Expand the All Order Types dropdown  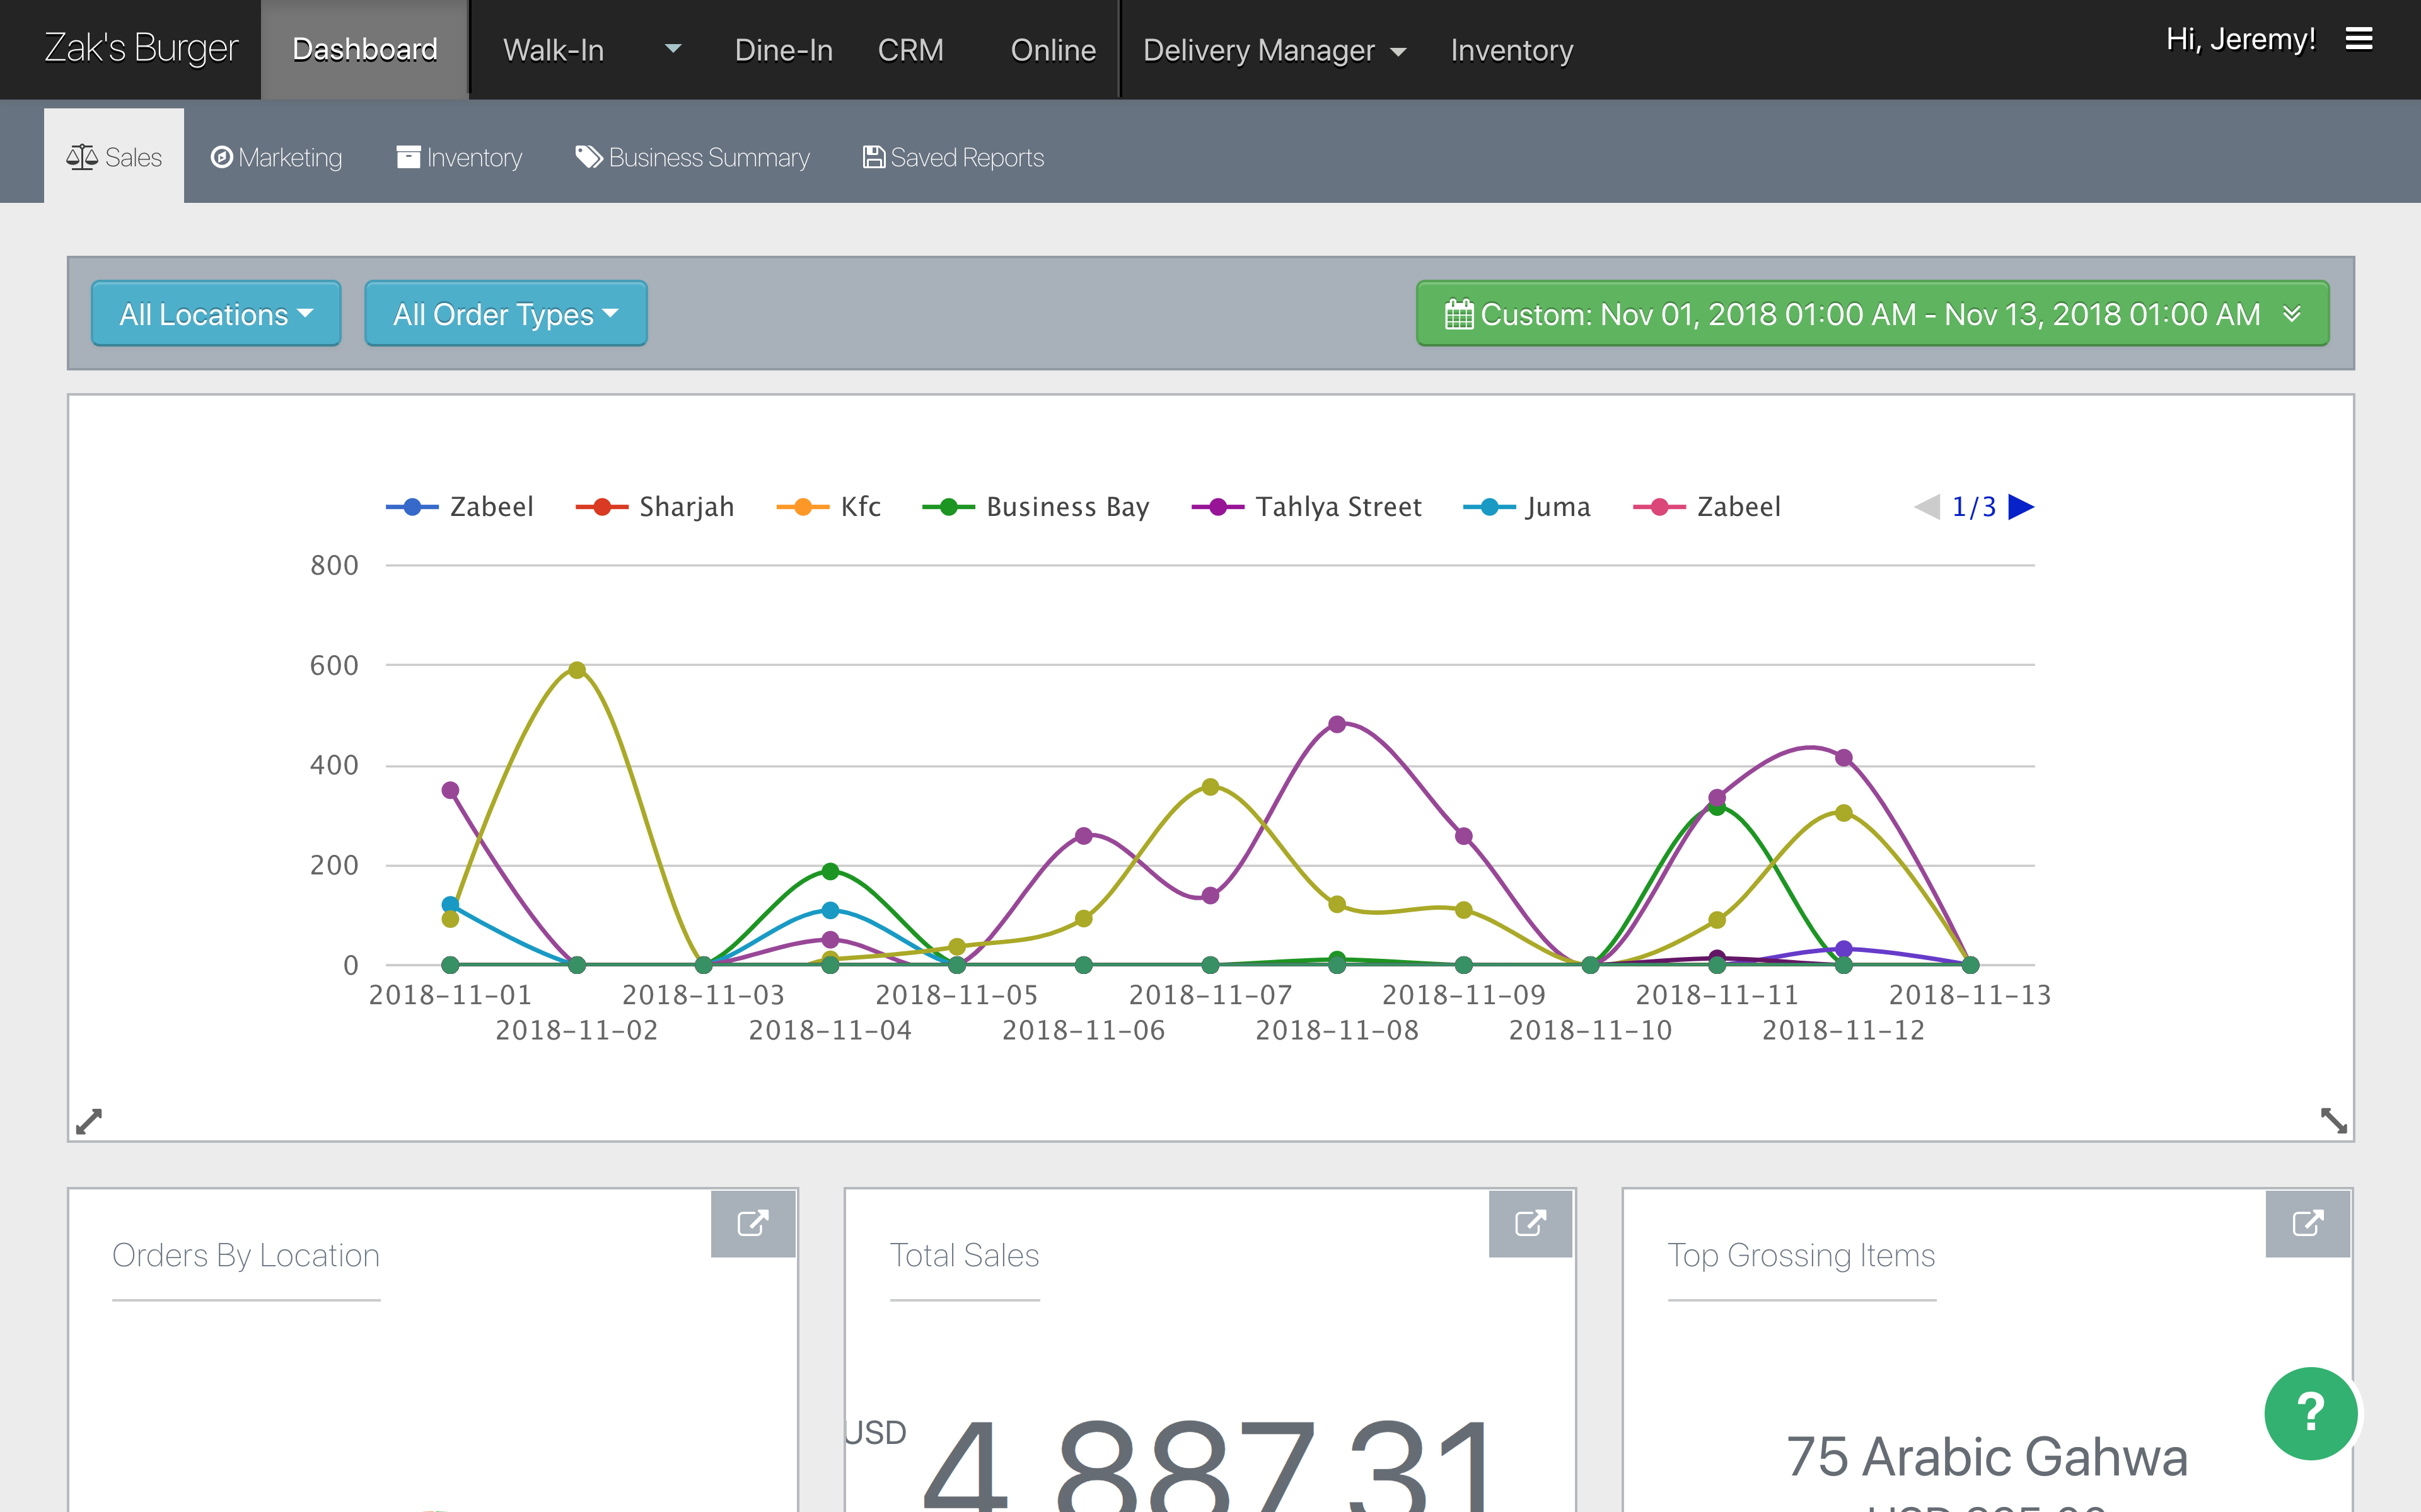coord(505,314)
